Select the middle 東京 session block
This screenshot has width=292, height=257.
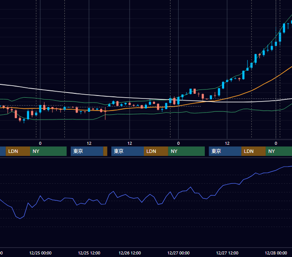(x=128, y=151)
